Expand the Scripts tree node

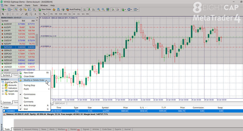pos(3,94)
